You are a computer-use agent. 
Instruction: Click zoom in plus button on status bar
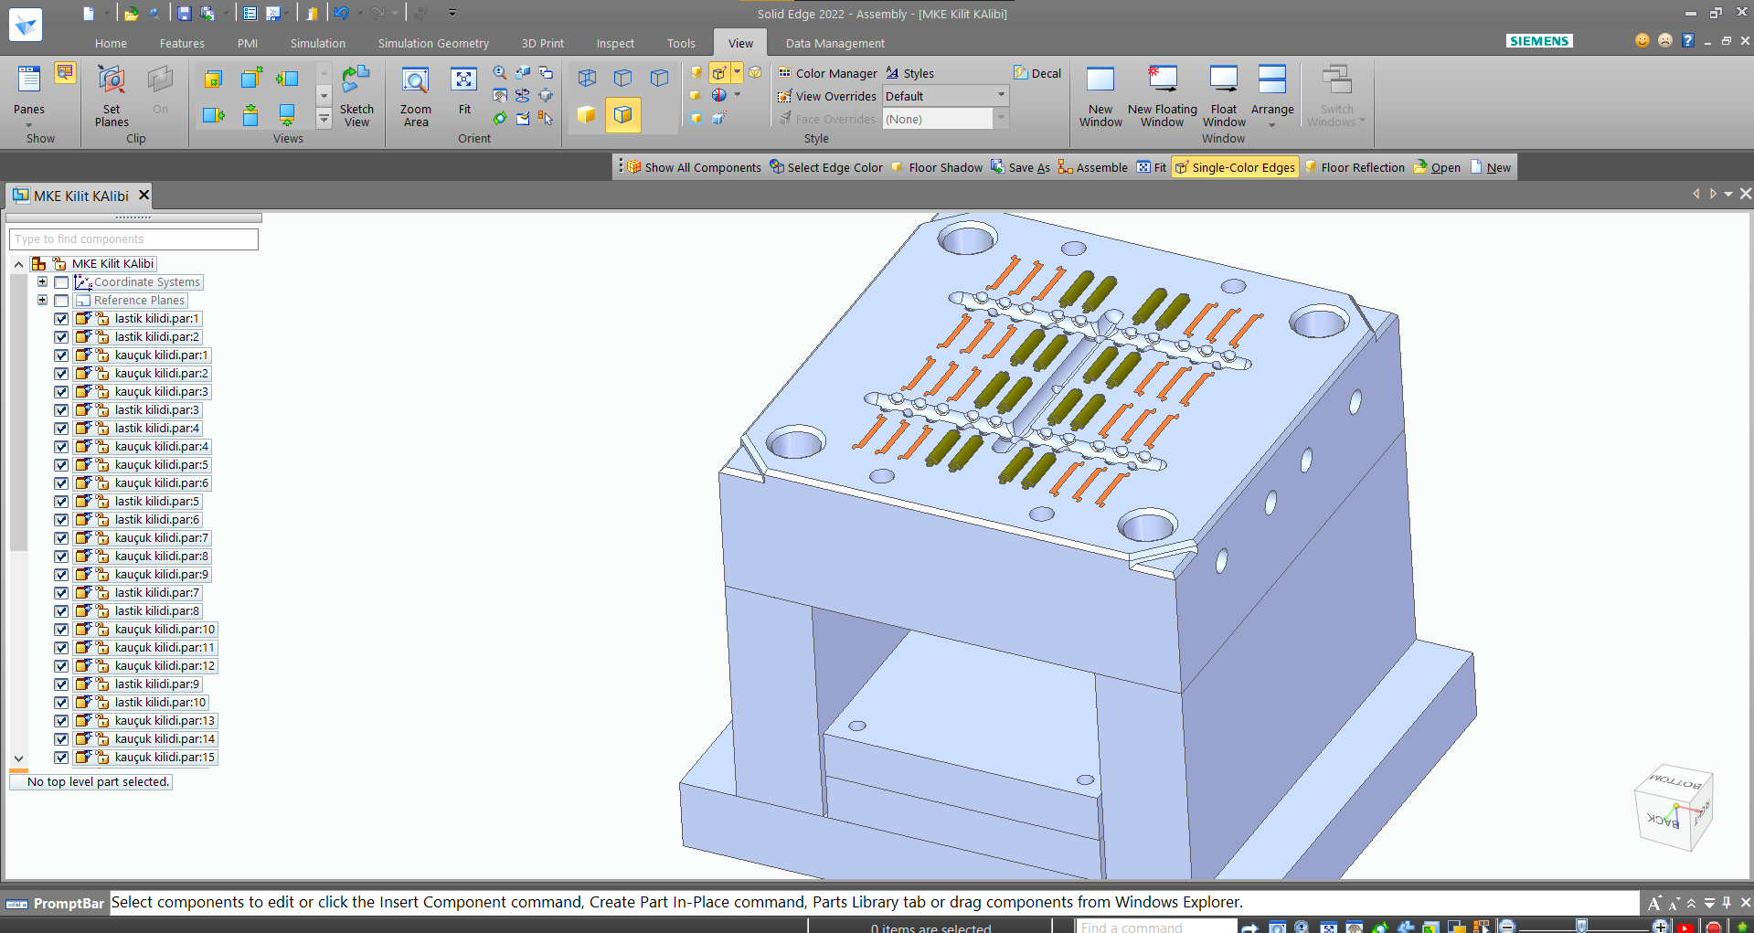1661,927
